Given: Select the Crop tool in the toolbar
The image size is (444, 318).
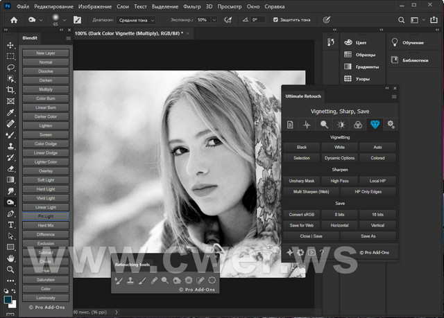Looking at the screenshot, I should (10, 89).
